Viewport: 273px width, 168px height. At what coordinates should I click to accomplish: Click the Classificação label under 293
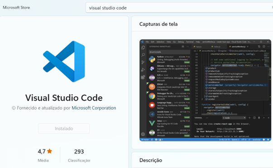[79, 160]
